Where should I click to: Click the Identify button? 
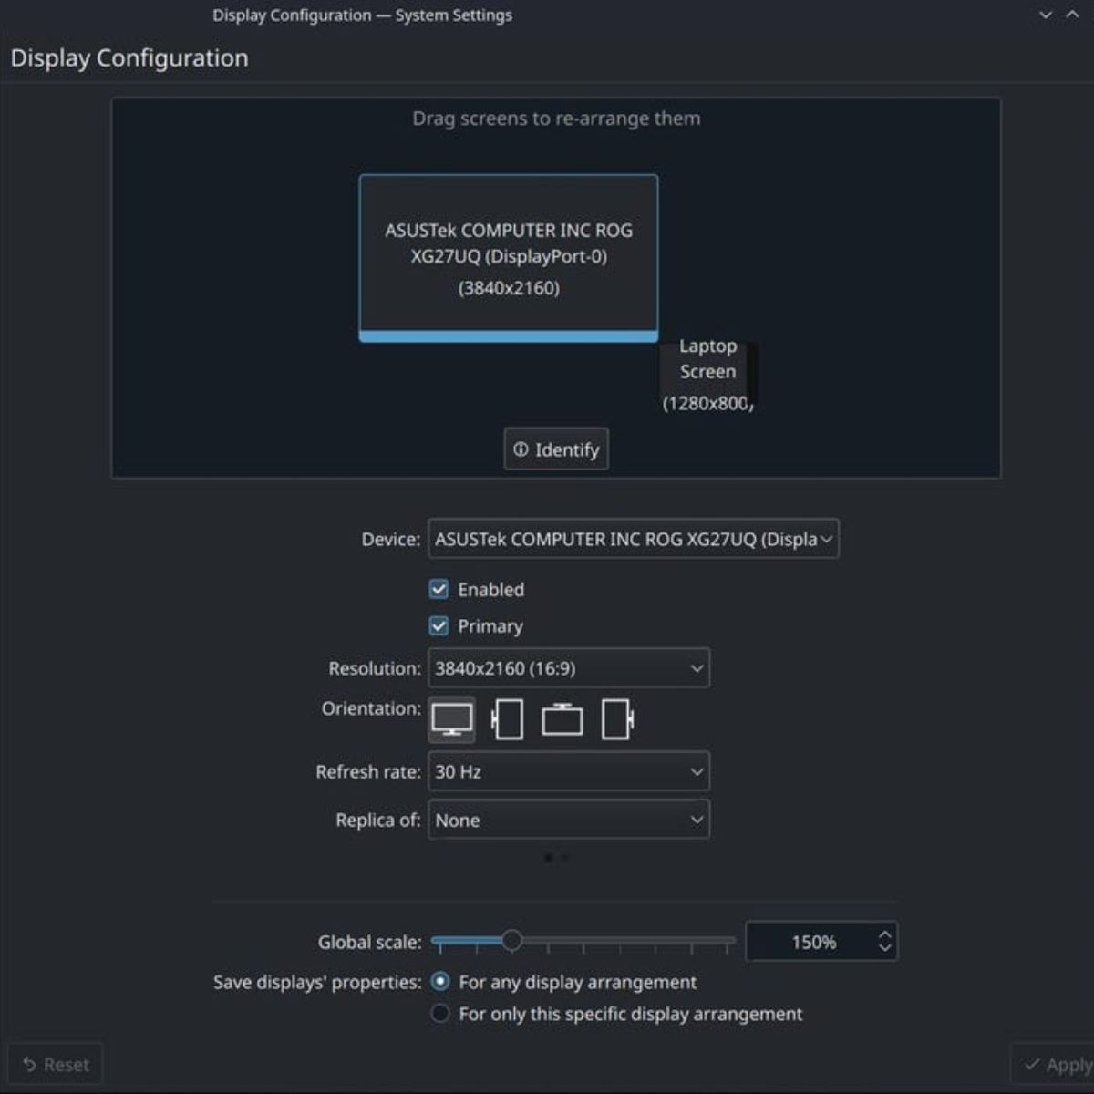[556, 449]
